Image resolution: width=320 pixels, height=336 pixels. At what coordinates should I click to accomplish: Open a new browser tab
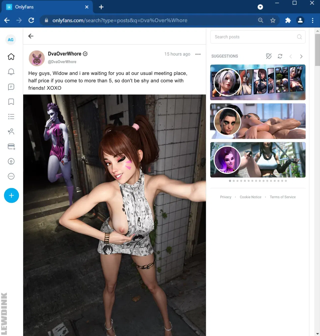click(101, 7)
